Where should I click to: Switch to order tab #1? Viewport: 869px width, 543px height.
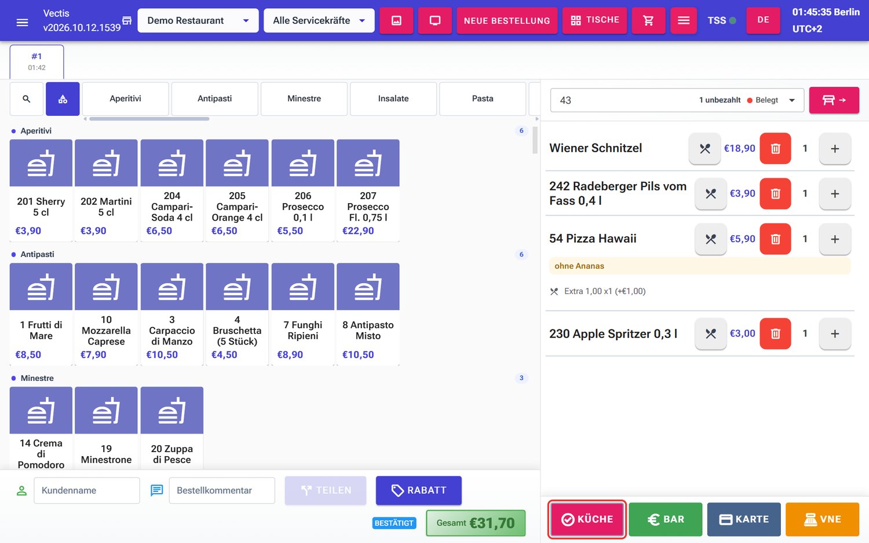[x=36, y=61]
